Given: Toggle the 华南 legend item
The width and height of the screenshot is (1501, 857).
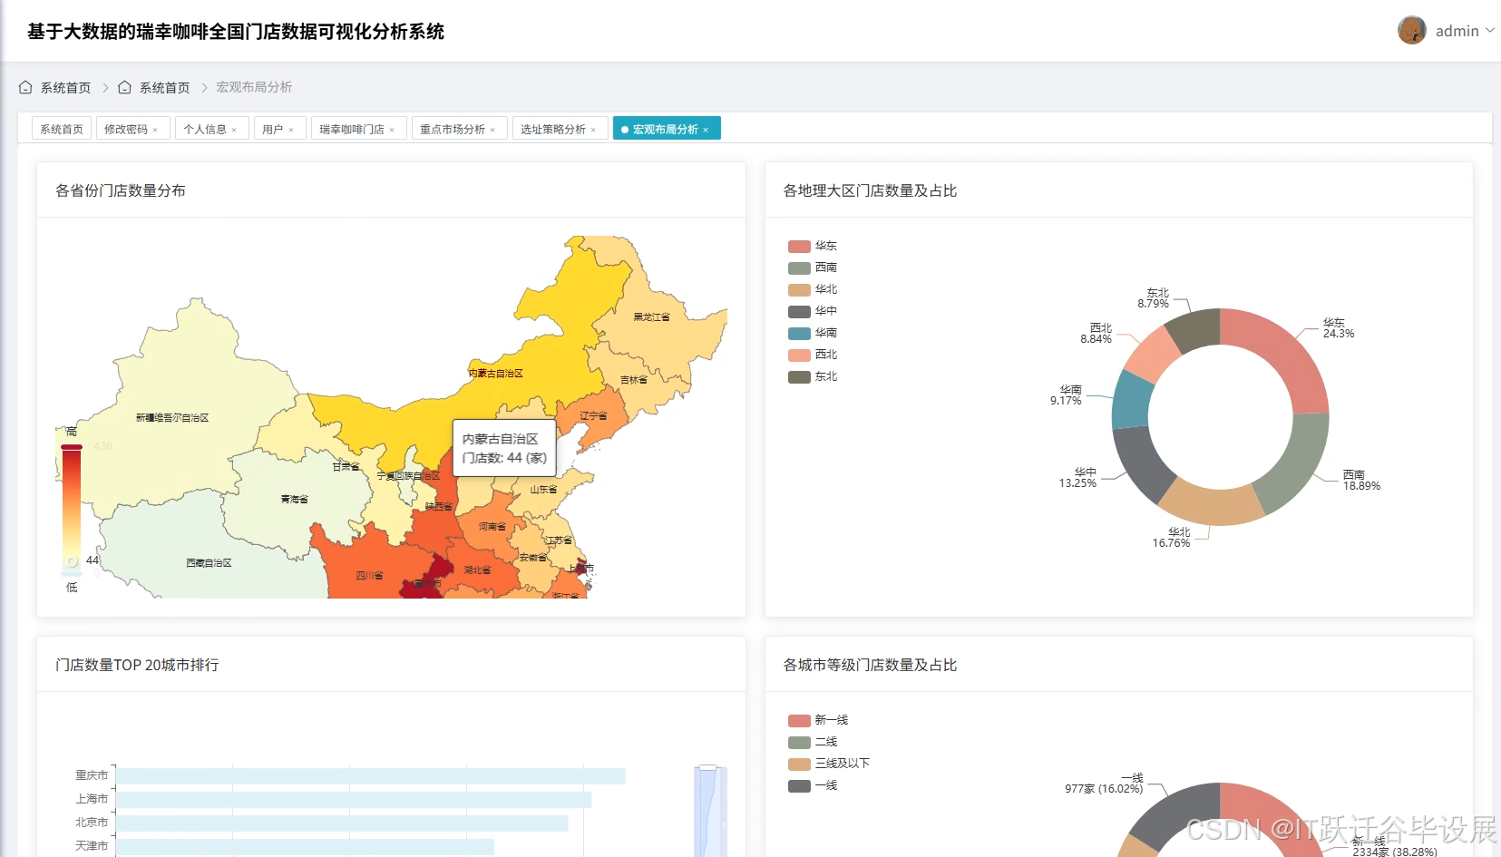Looking at the screenshot, I should [x=813, y=333].
